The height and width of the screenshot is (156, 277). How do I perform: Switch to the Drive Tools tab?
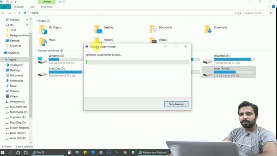[47, 7]
